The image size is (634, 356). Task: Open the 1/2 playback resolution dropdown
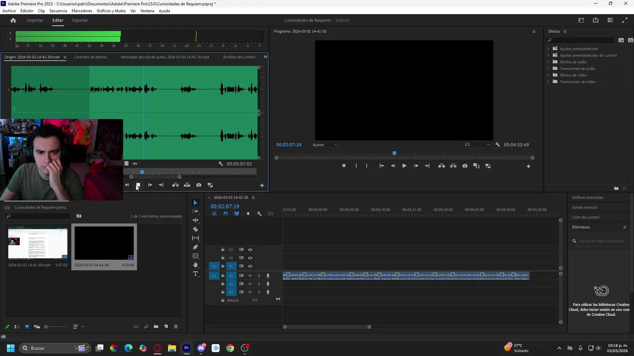[476, 145]
